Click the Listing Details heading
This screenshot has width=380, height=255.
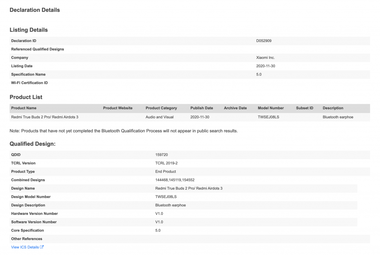point(29,30)
